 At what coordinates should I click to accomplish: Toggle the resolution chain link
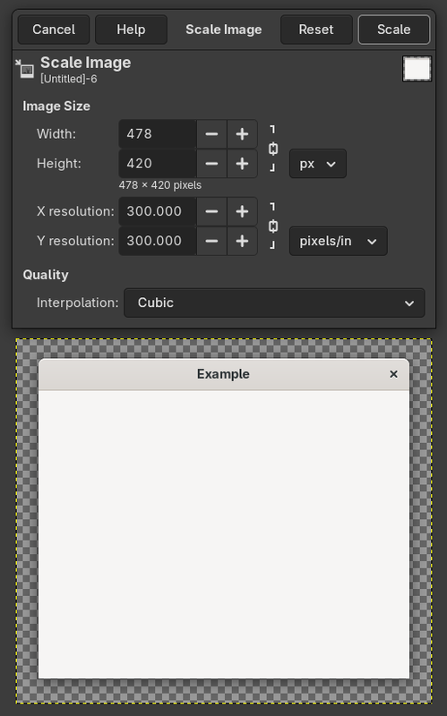tap(273, 226)
